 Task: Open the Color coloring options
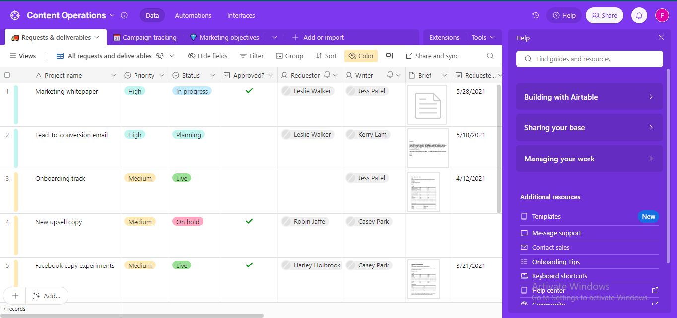[x=361, y=56]
